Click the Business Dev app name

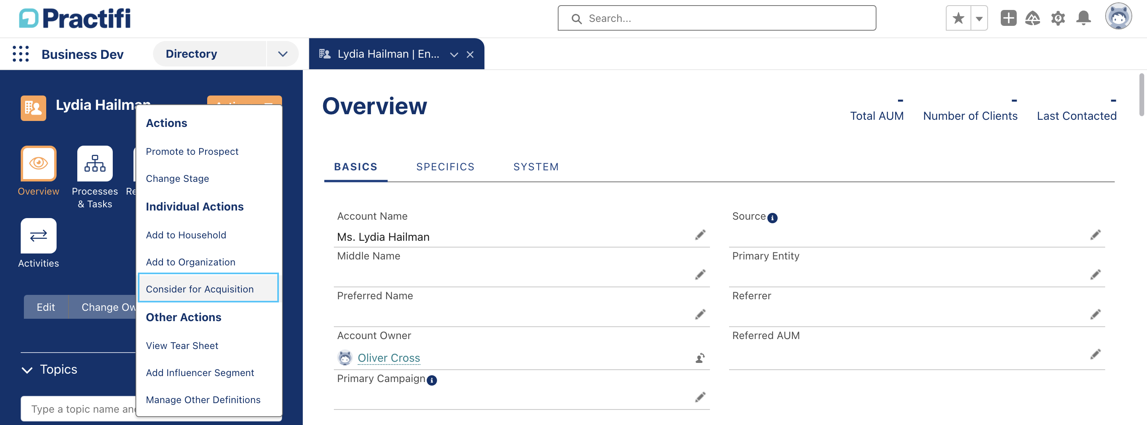(82, 54)
